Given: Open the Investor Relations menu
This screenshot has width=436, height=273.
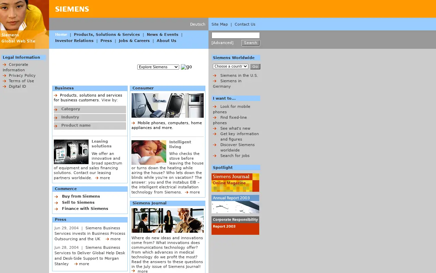Looking at the screenshot, I should 74,41.
